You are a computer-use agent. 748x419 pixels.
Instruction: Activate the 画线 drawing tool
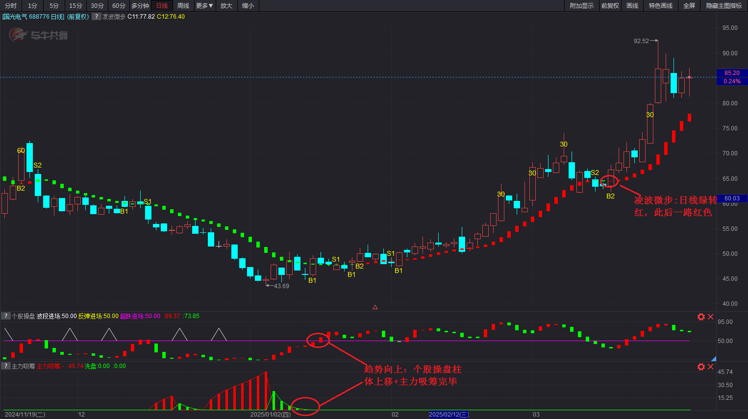(x=632, y=6)
